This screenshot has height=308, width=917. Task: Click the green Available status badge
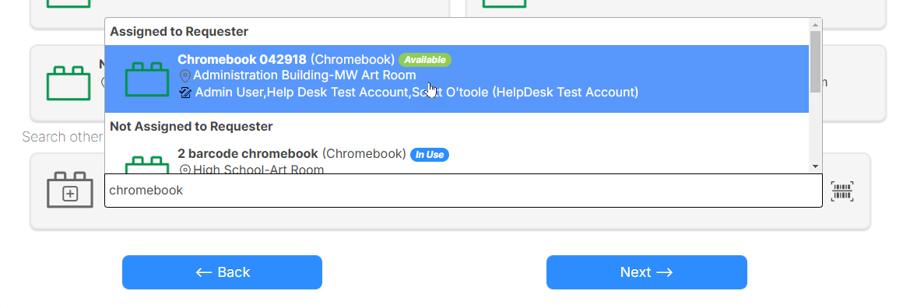tap(425, 60)
